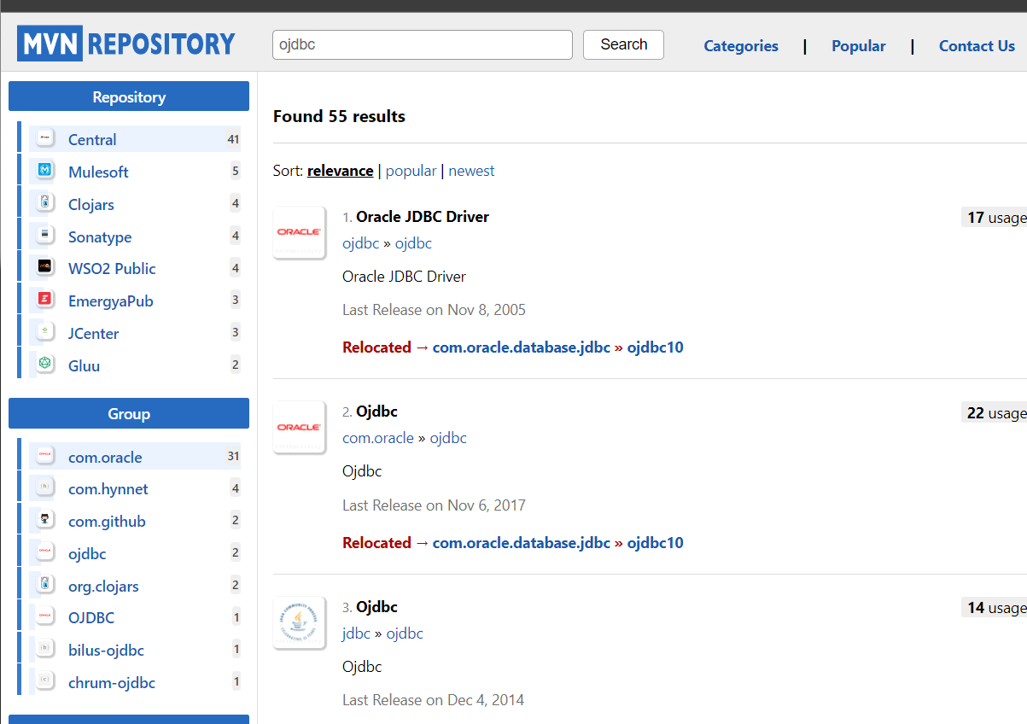Click the Central repository icon
This screenshot has width=1027, height=724.
pos(45,138)
